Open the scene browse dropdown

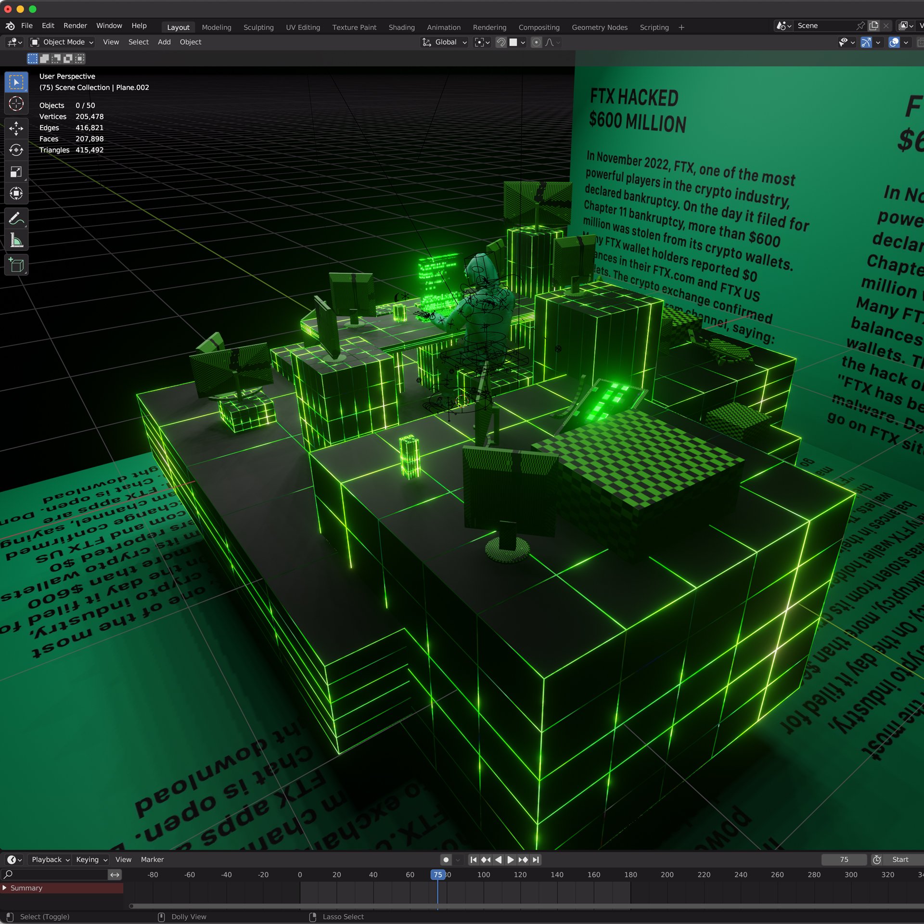click(783, 26)
